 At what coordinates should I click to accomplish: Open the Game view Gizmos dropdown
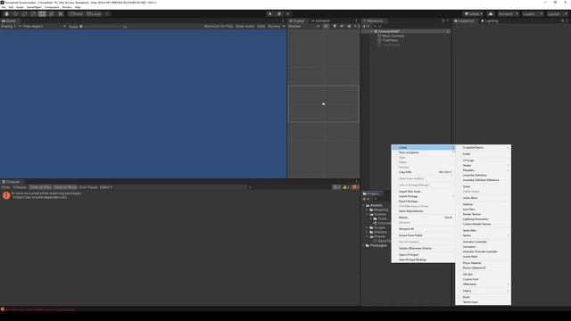point(277,26)
